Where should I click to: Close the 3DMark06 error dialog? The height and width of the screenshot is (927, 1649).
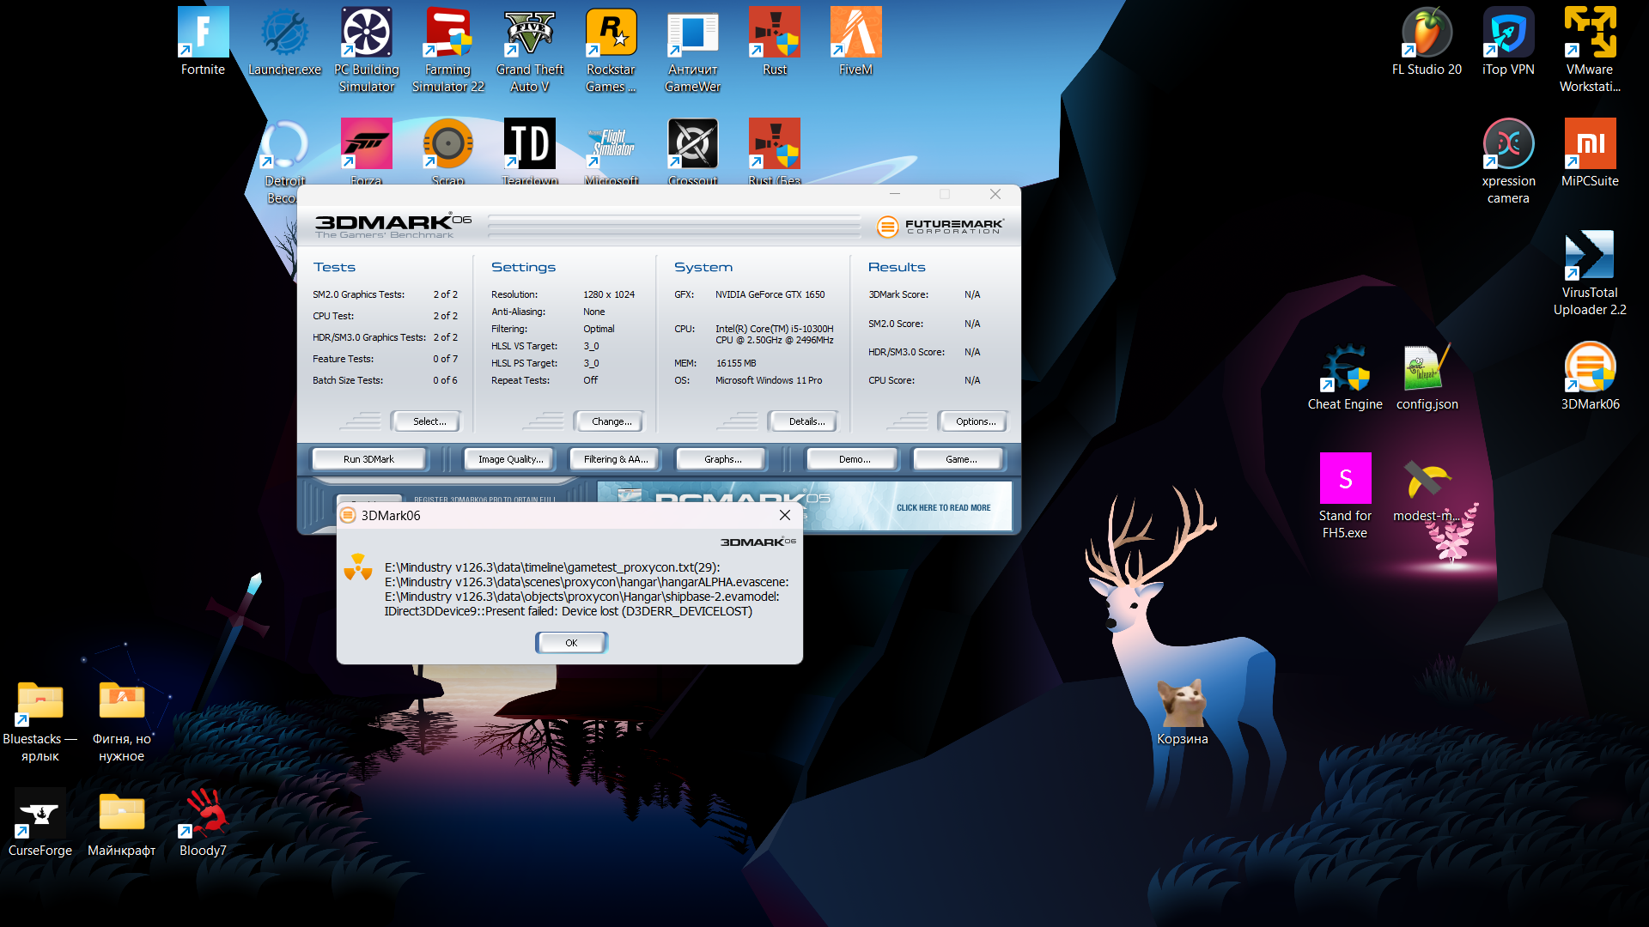785,515
